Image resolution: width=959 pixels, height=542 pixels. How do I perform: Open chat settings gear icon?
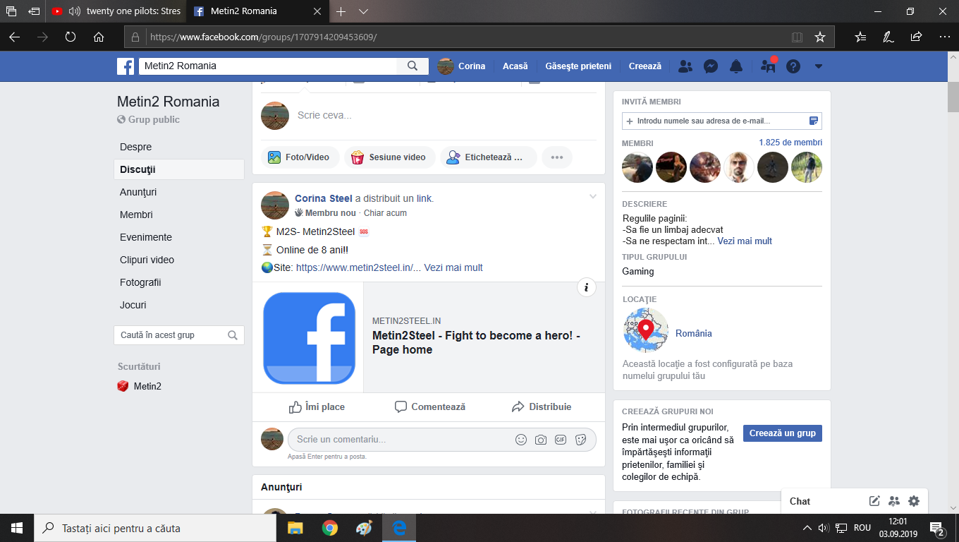(x=914, y=501)
